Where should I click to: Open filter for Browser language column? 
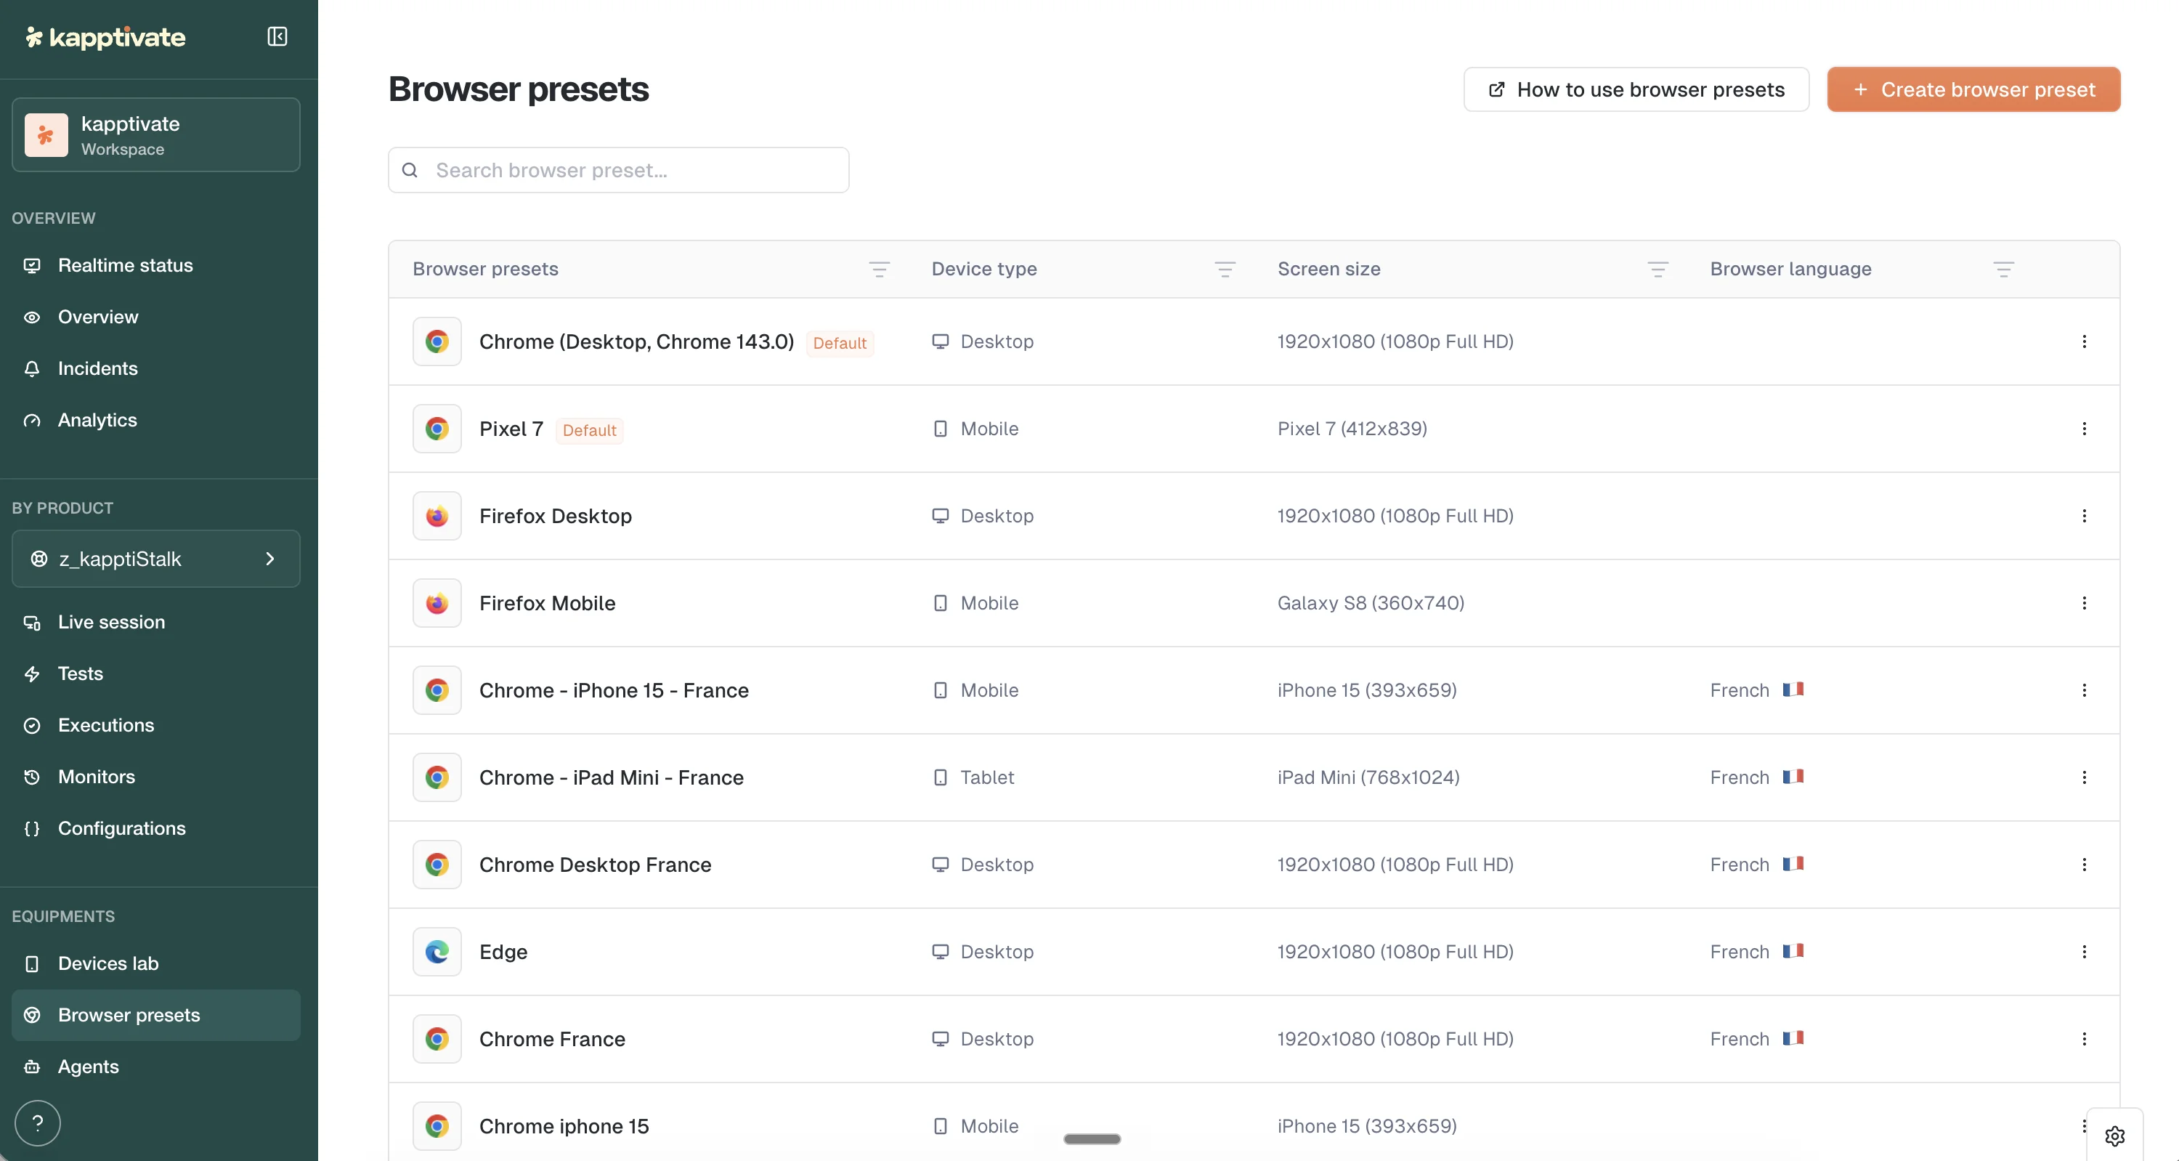click(x=2003, y=269)
